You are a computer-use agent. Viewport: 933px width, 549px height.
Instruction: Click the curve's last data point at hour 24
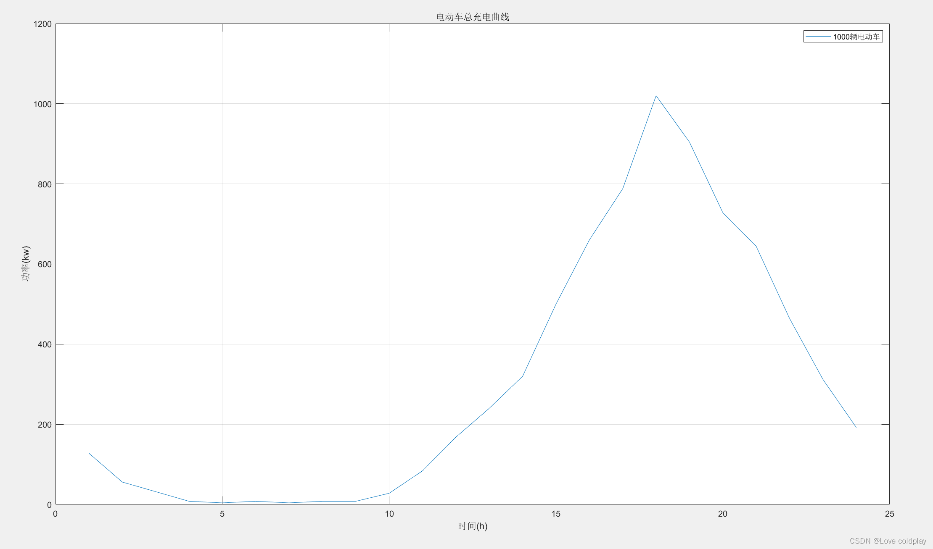[x=856, y=427]
